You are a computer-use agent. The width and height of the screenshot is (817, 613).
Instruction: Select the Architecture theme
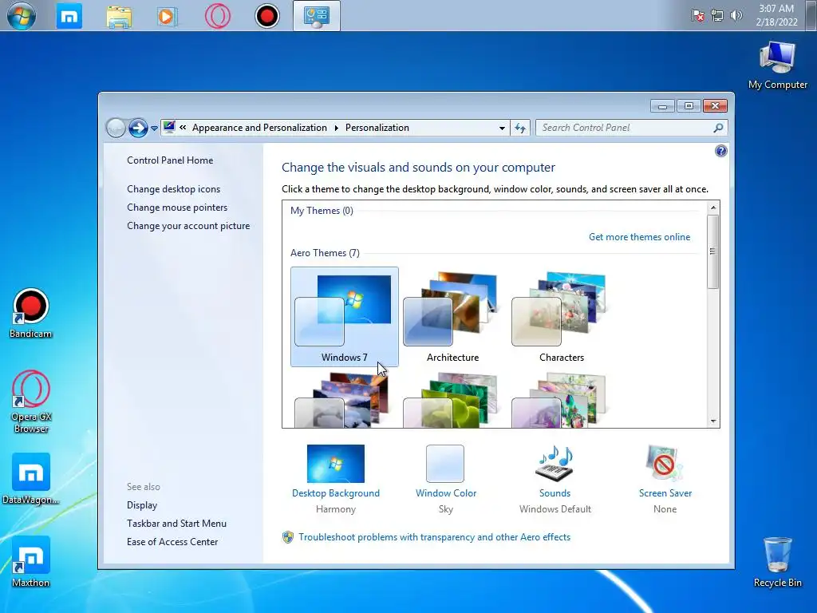(x=452, y=317)
